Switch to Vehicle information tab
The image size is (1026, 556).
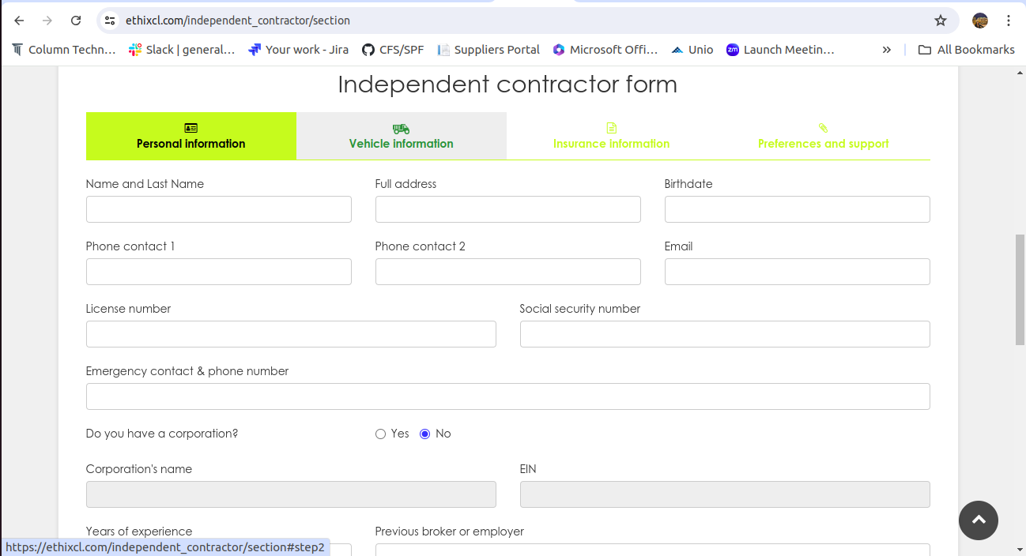tap(402, 136)
